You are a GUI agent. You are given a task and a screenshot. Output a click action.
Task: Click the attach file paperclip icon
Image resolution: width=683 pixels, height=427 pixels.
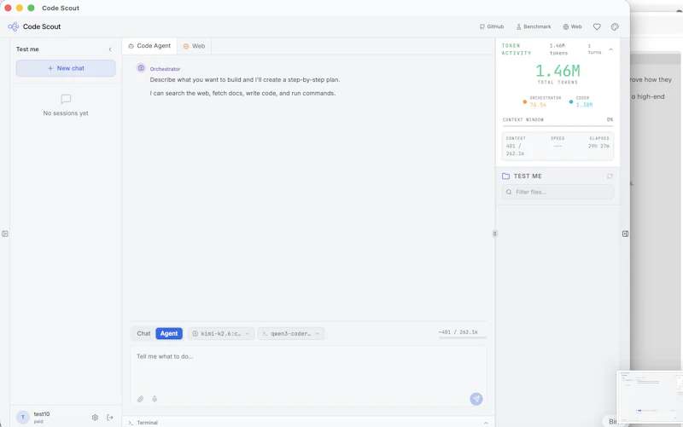(140, 399)
